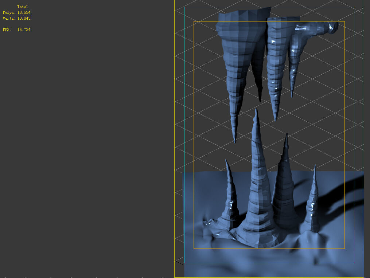This screenshot has height=278, width=370.
Task: Click the "Polys:" statistics label
Action: (9, 12)
